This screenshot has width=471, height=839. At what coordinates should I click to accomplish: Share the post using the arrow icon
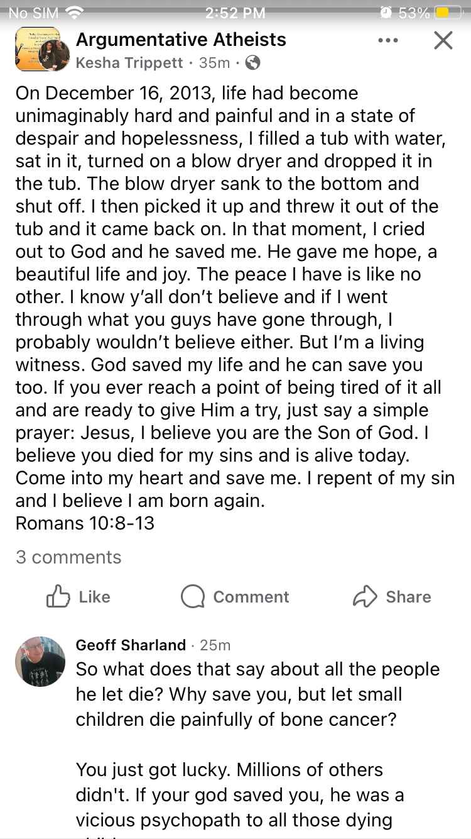(365, 596)
